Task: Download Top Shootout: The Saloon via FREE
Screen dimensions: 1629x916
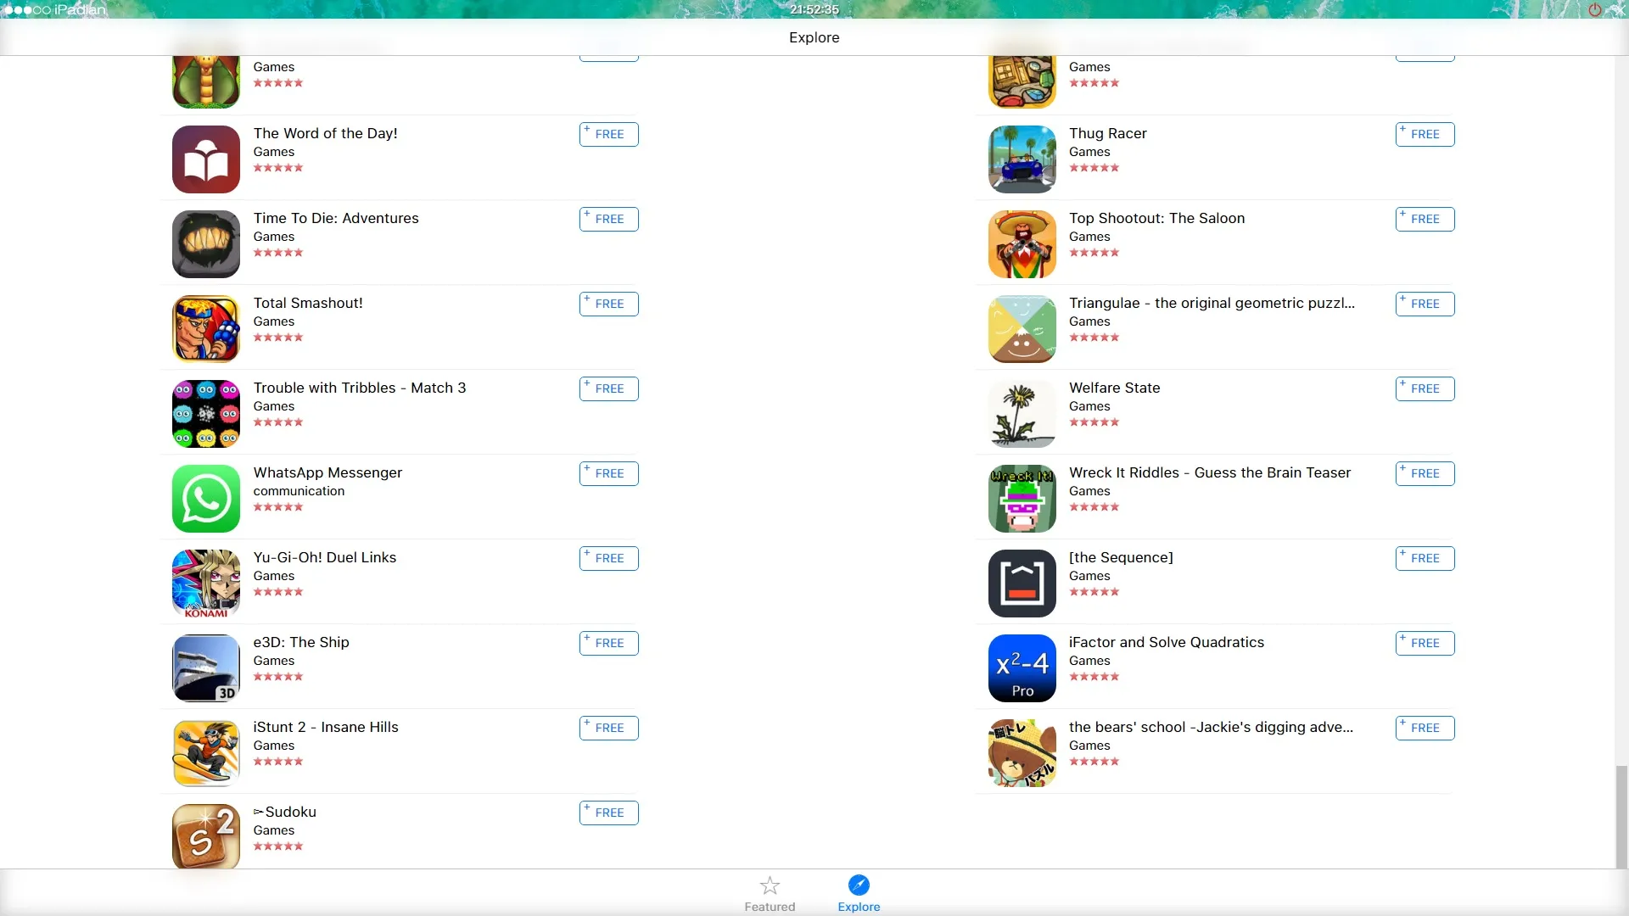Action: pos(1425,219)
